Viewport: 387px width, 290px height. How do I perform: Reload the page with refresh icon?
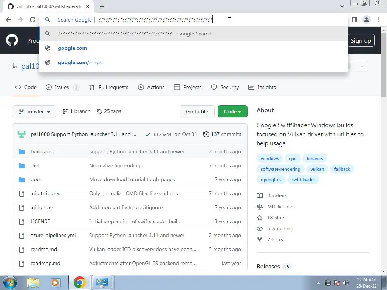(33, 20)
